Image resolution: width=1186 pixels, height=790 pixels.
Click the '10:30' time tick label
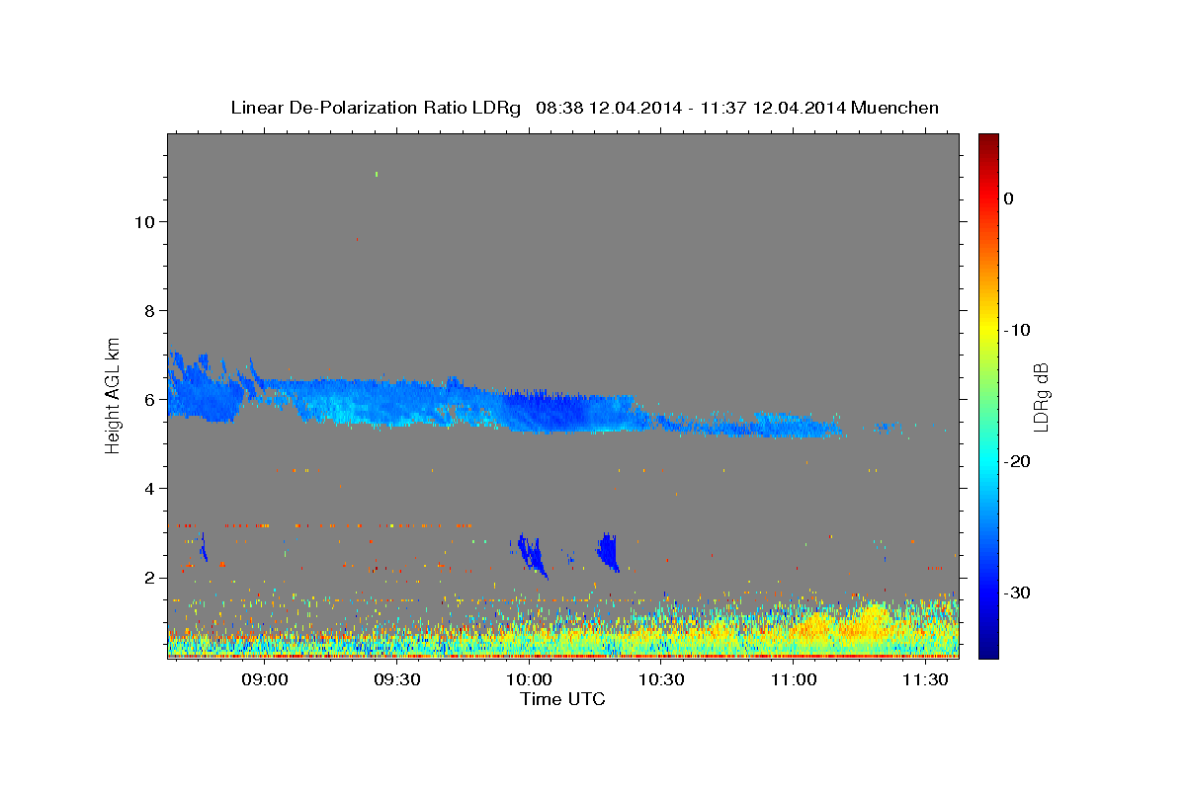pos(661,679)
